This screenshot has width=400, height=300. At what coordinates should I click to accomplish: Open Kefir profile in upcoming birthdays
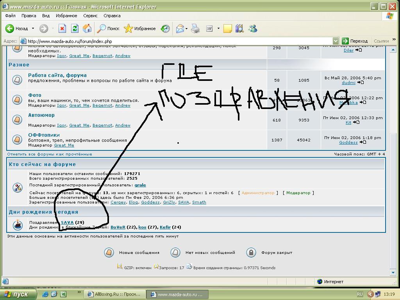pos(165,227)
